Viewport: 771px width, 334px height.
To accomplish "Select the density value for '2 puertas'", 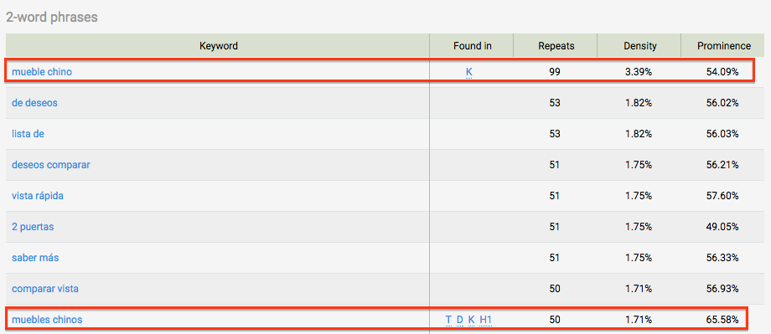I will tap(639, 227).
